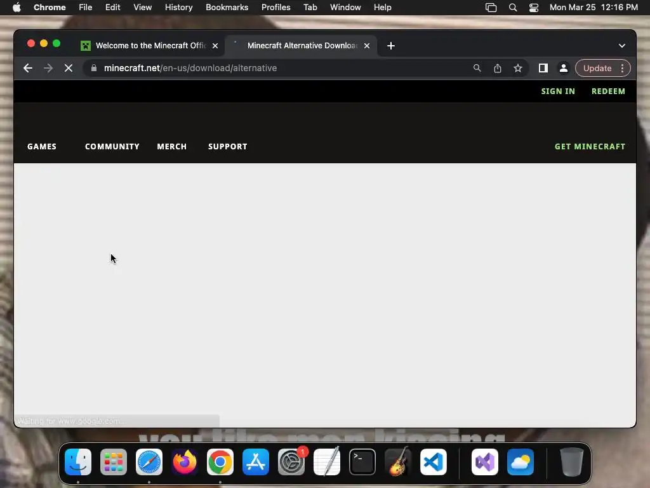This screenshot has height=488, width=650.
Task: Launch GarageBand from the Dock
Action: point(398,462)
